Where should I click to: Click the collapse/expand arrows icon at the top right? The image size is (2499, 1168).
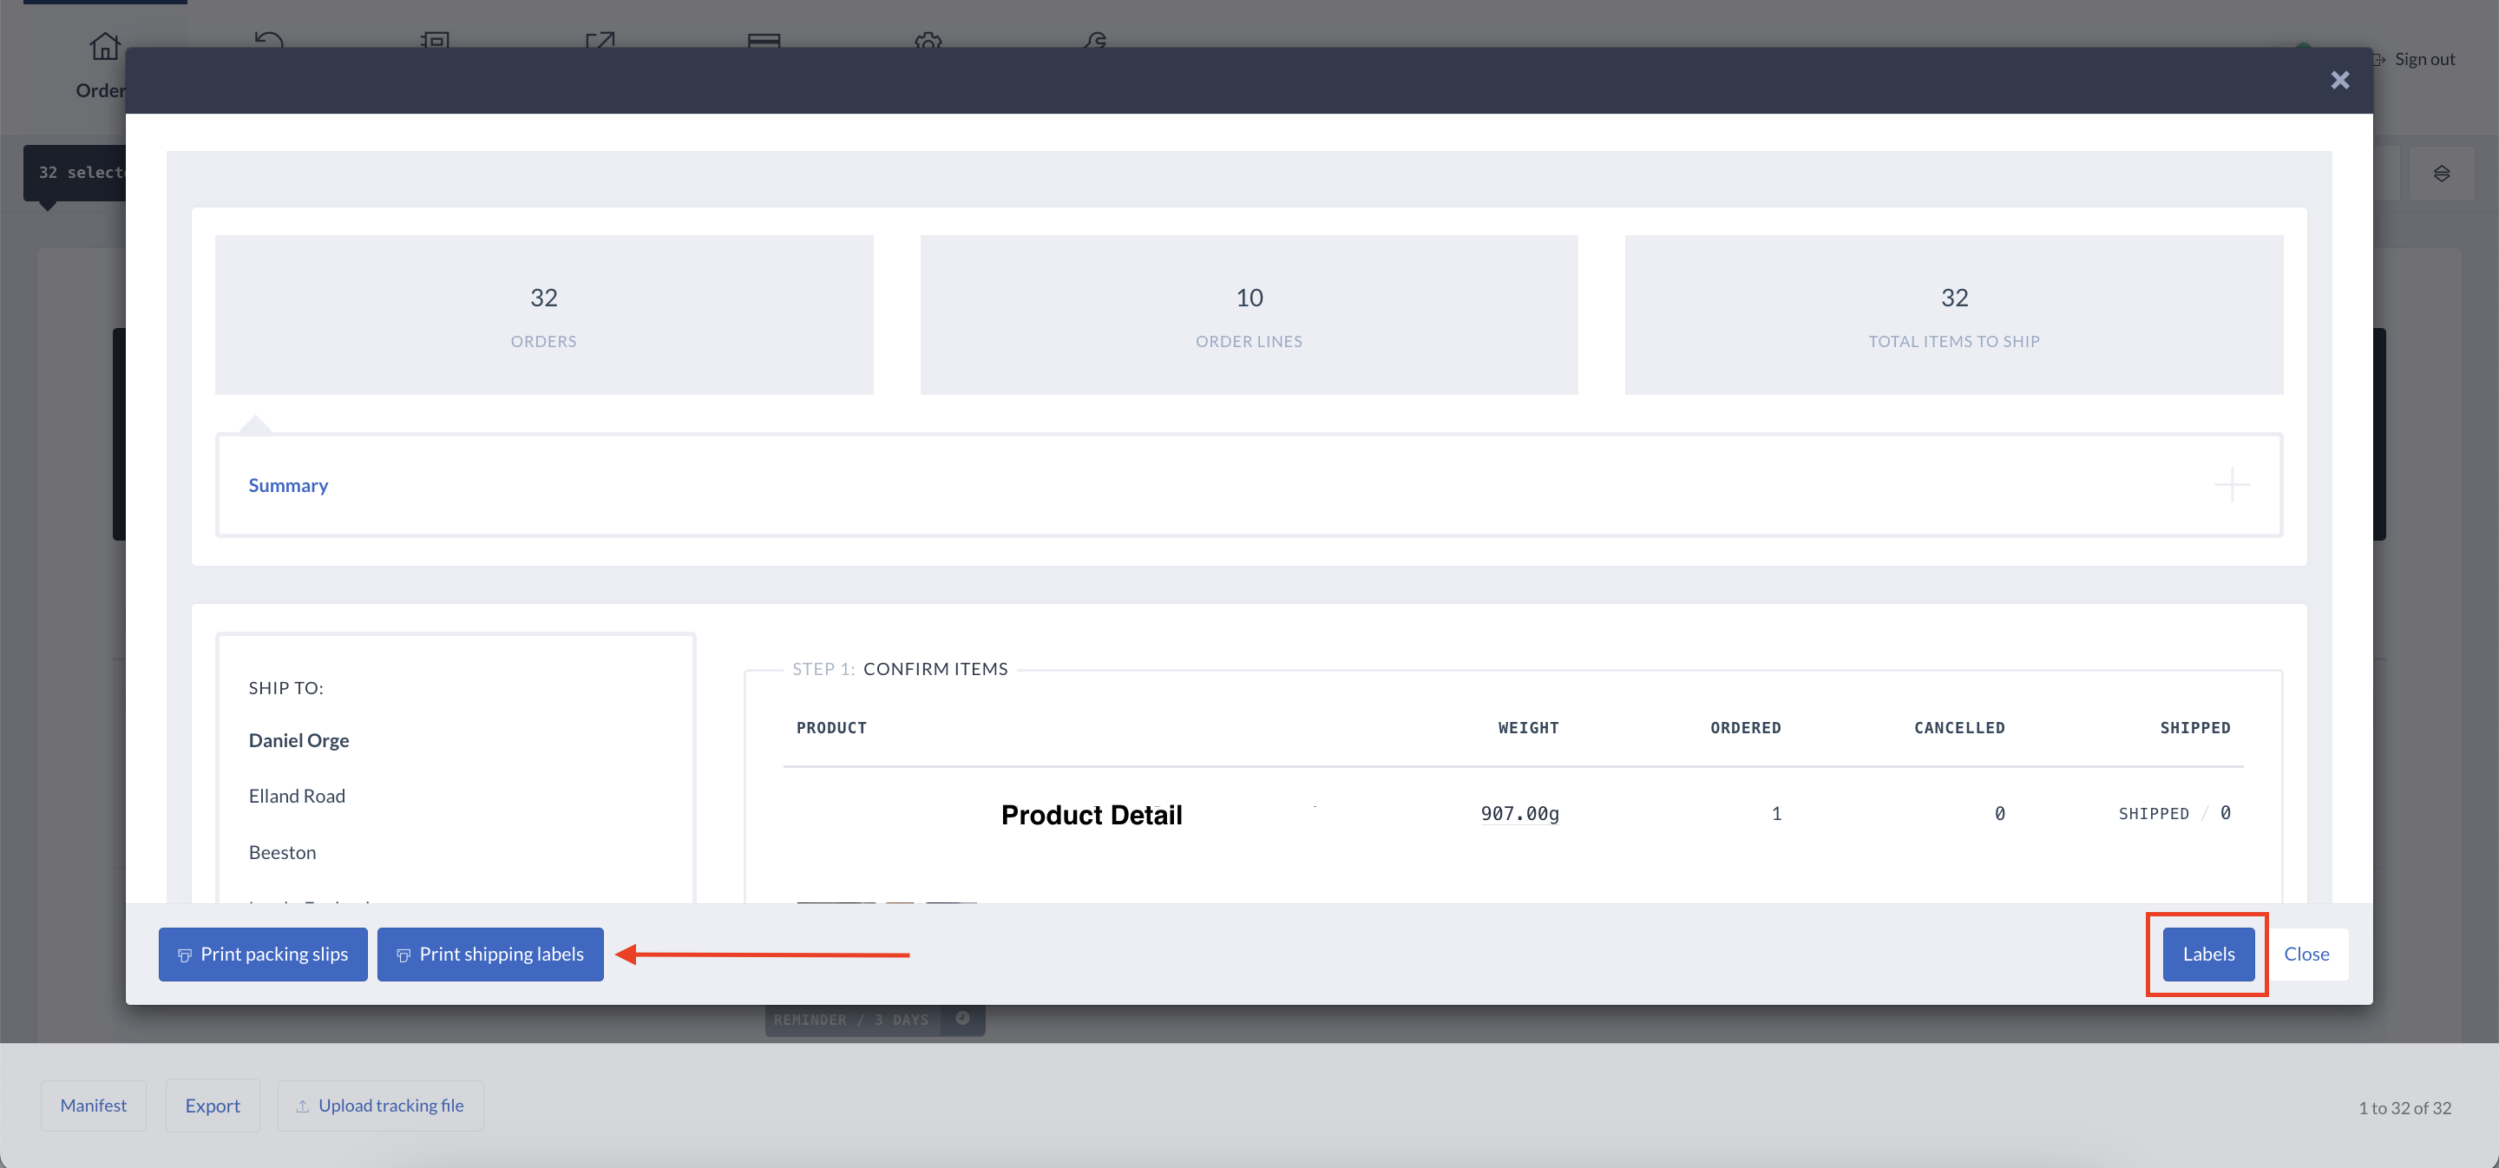pos(2441,174)
